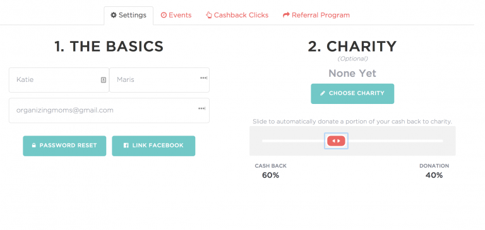Click the Link Facebook button

pyautogui.click(x=153, y=146)
